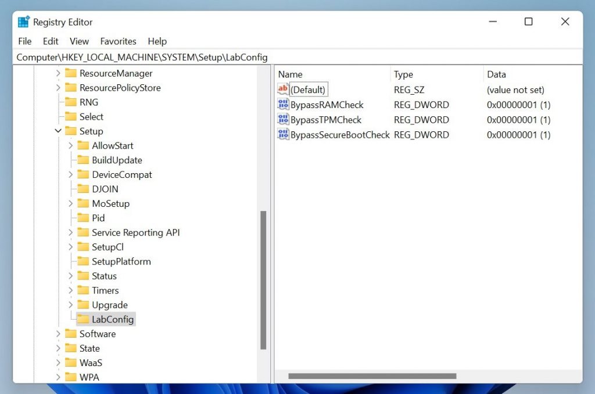Click the (Default) string value icon
The image size is (595, 394).
point(284,89)
